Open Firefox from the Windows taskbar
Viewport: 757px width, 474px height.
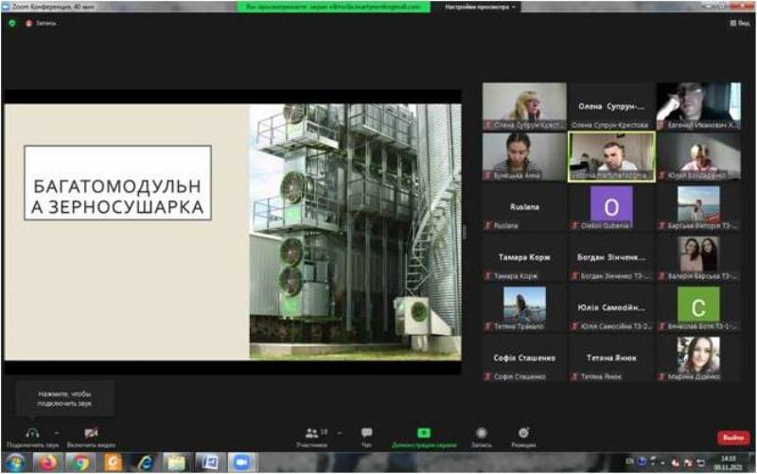47,462
